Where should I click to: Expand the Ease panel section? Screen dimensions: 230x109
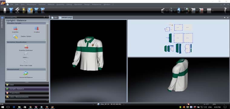[27, 85]
